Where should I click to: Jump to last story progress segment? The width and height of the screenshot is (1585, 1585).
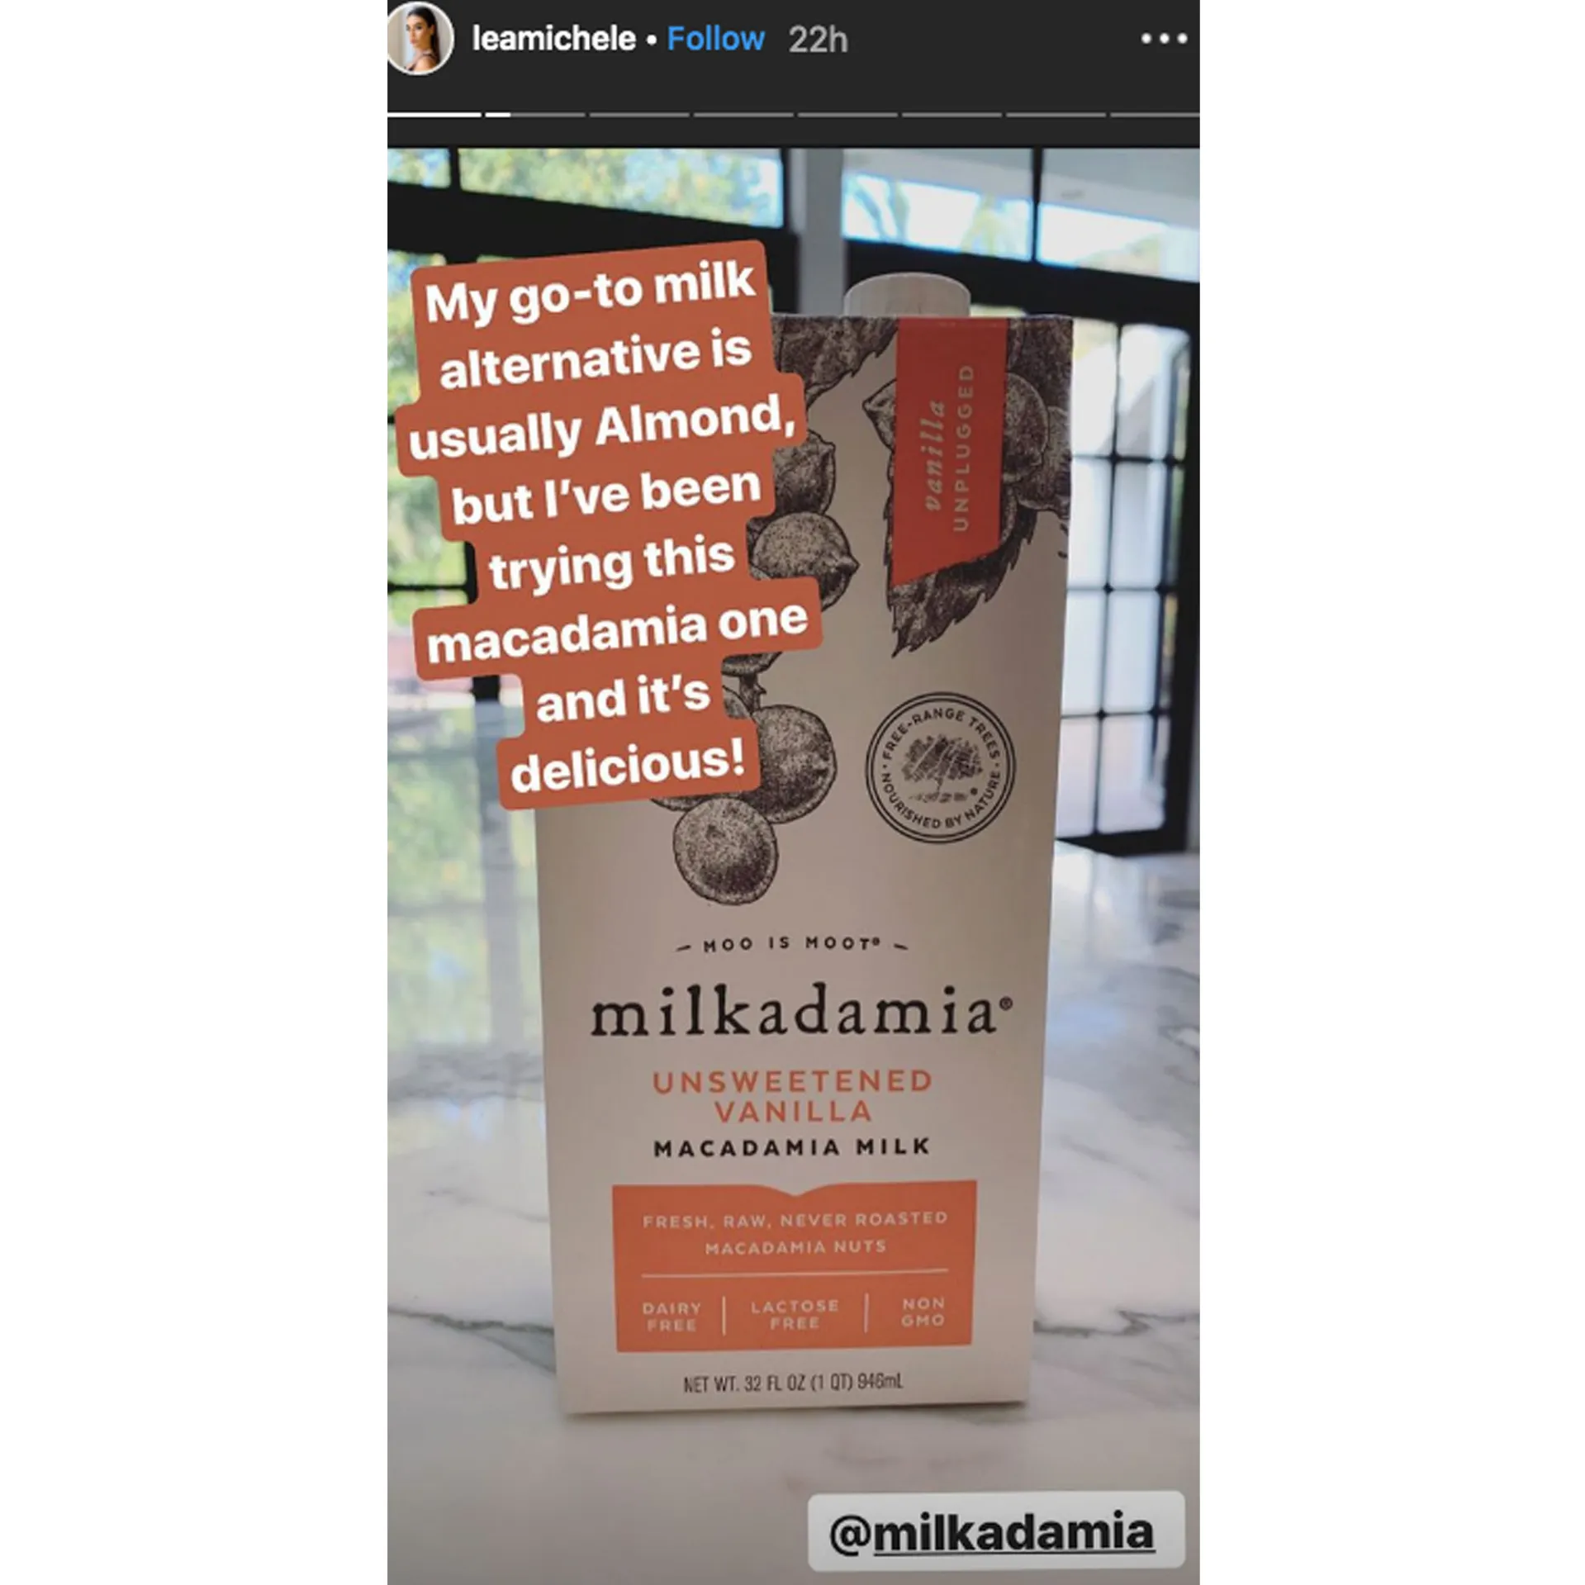(x=1155, y=114)
